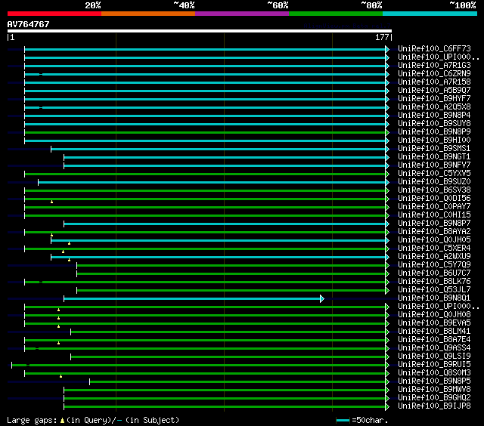
Task: Click the yellow gap marker under Q0JH05 bar
Action: point(69,243)
